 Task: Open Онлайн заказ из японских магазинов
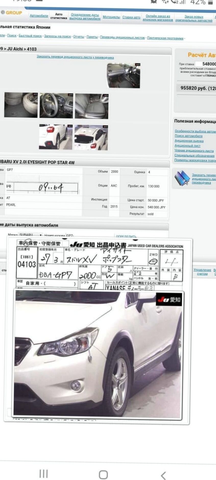coord(158,18)
